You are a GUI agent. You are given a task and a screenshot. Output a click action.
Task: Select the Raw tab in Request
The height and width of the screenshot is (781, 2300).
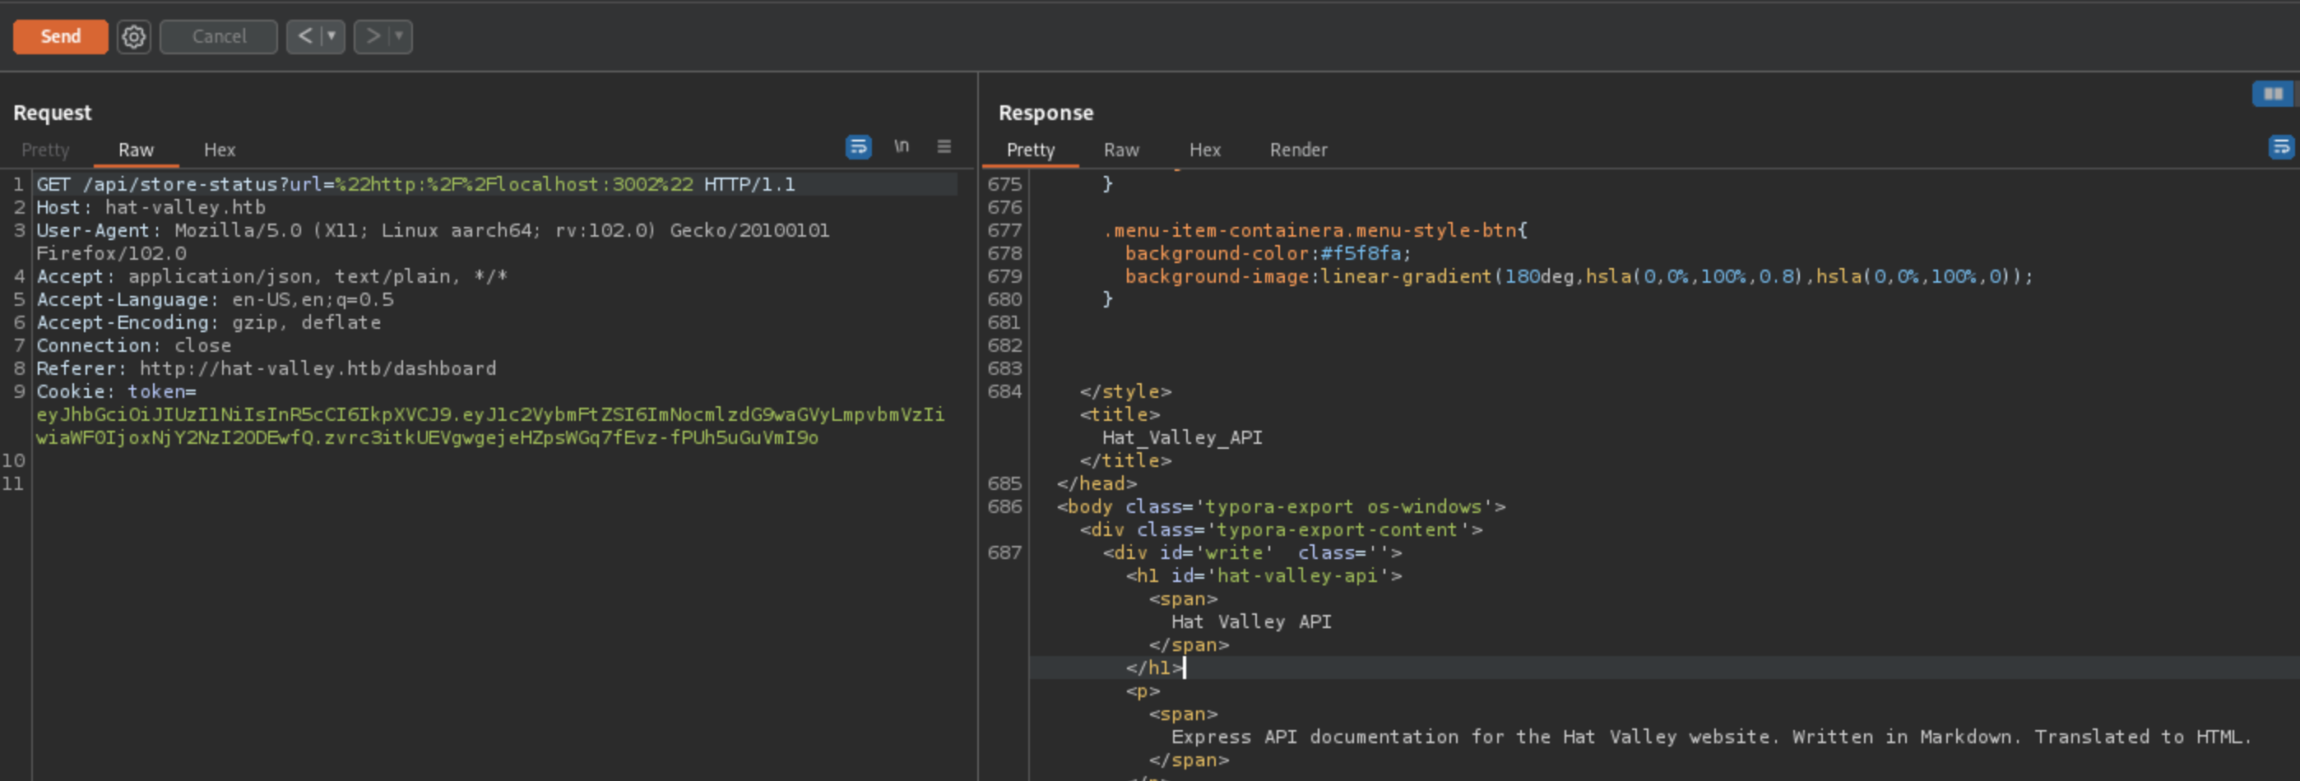coord(136,150)
